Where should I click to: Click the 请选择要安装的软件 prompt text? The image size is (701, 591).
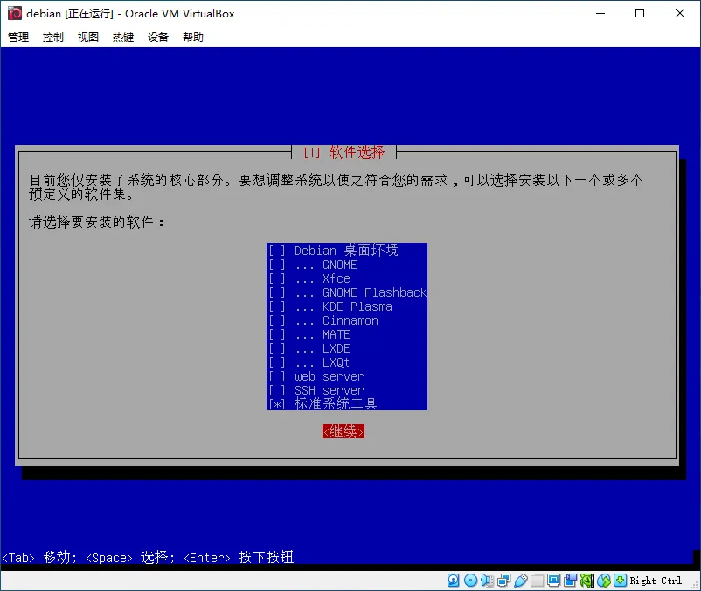click(96, 222)
